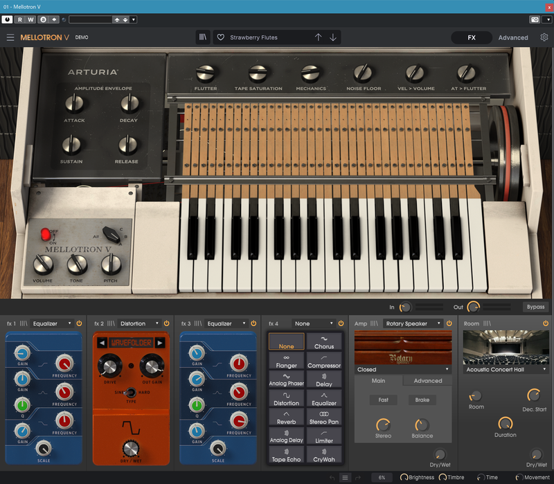Choose Flanger effect in fx 4 list

(286, 361)
